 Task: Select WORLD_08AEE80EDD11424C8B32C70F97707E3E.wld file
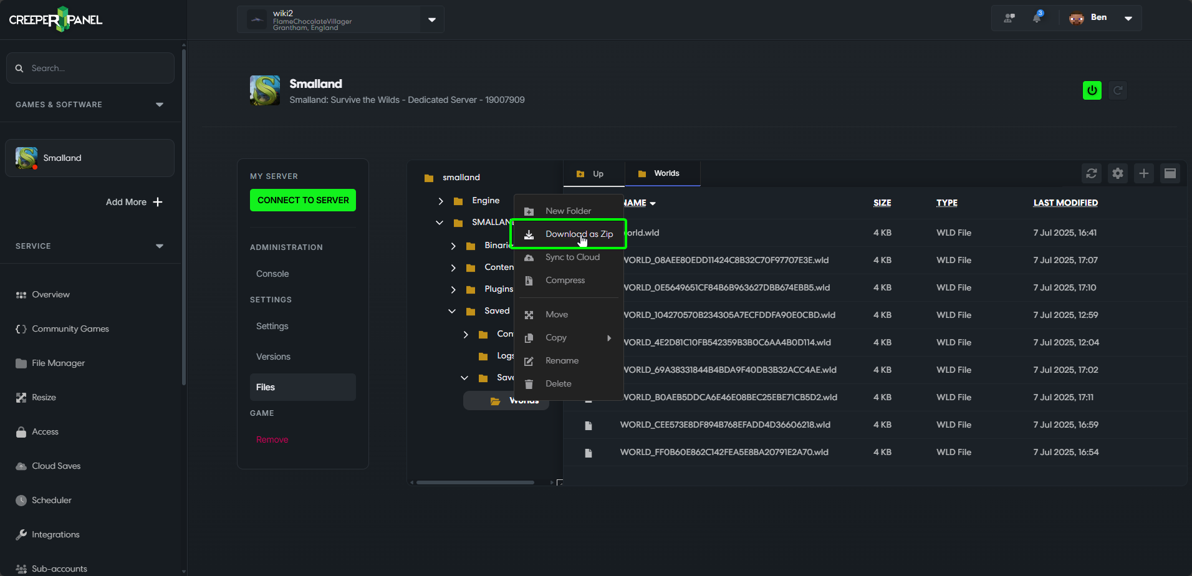click(x=726, y=260)
